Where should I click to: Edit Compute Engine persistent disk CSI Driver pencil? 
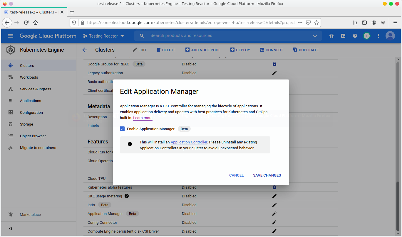274,231
